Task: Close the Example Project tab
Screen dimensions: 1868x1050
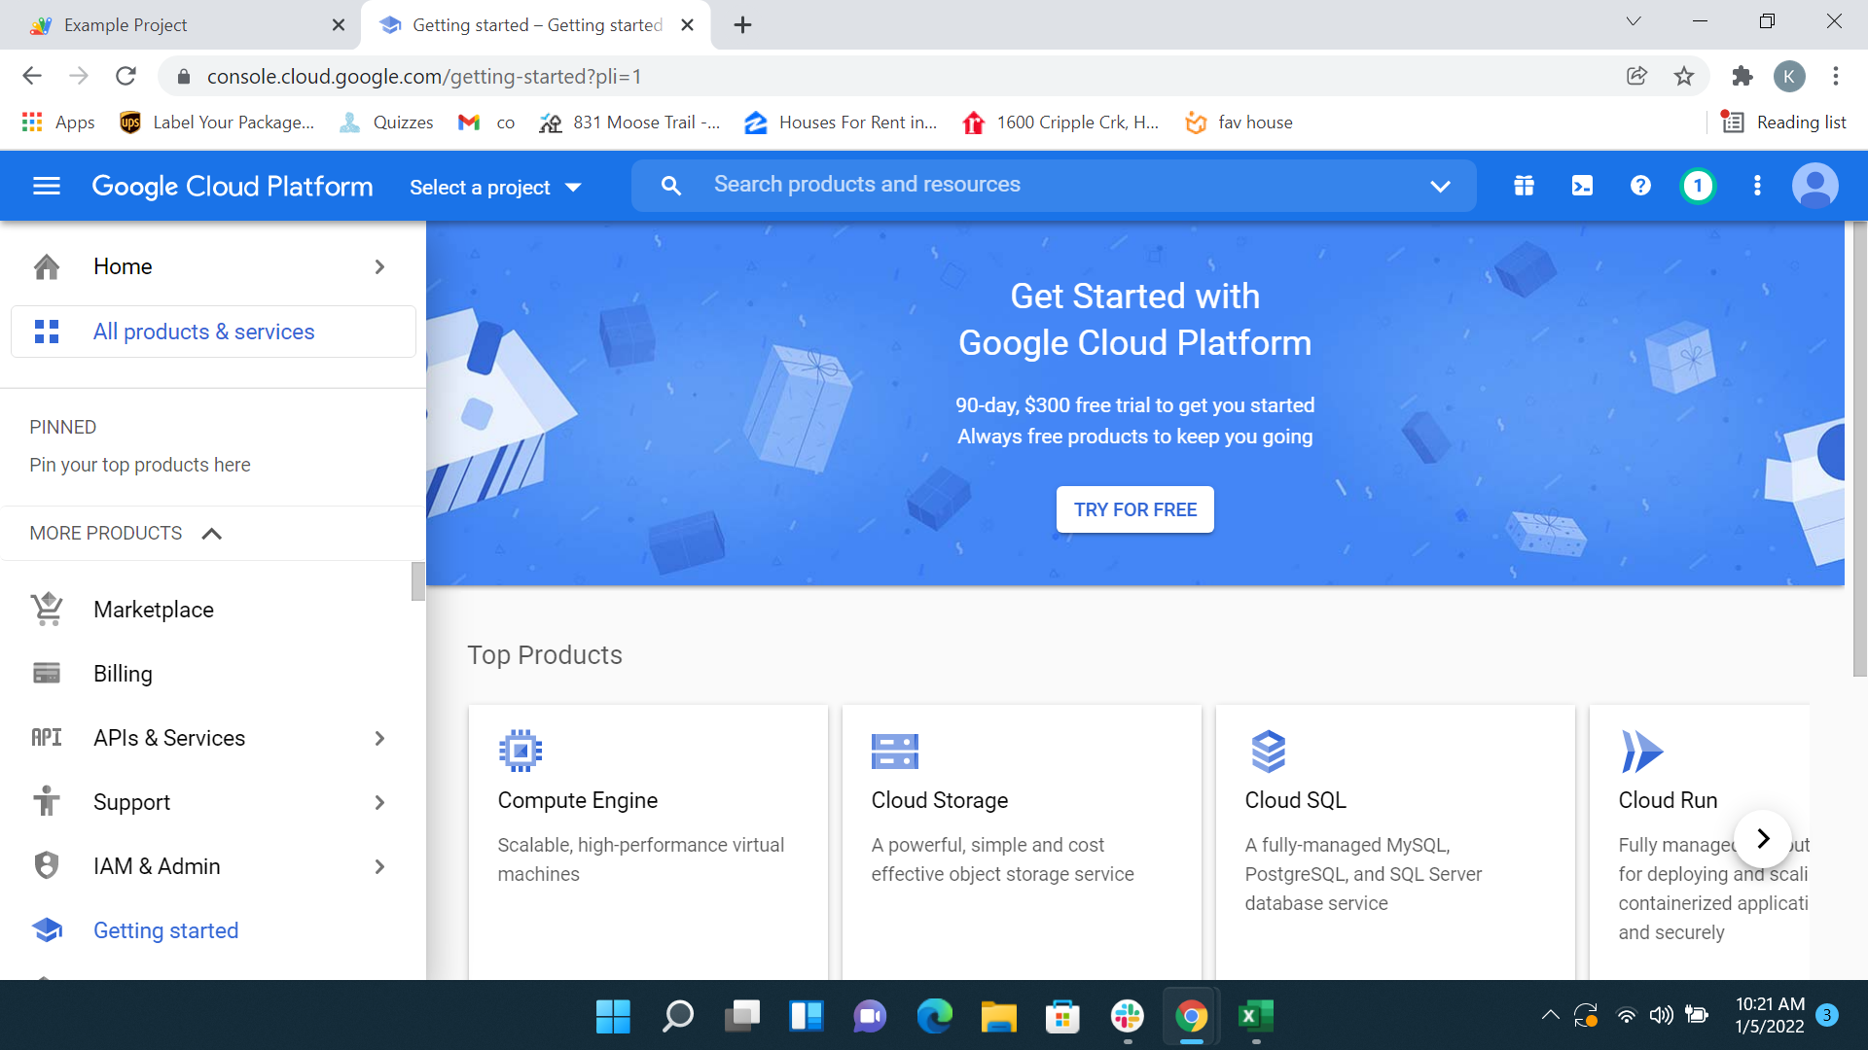Action: click(x=338, y=24)
